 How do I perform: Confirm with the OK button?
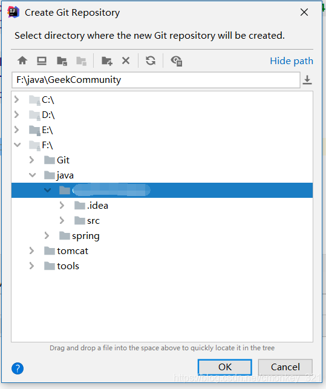point(225,367)
